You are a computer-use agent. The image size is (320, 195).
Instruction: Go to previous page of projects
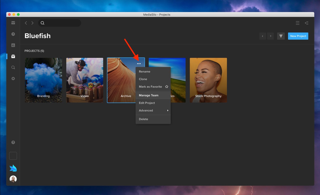[x=262, y=36]
